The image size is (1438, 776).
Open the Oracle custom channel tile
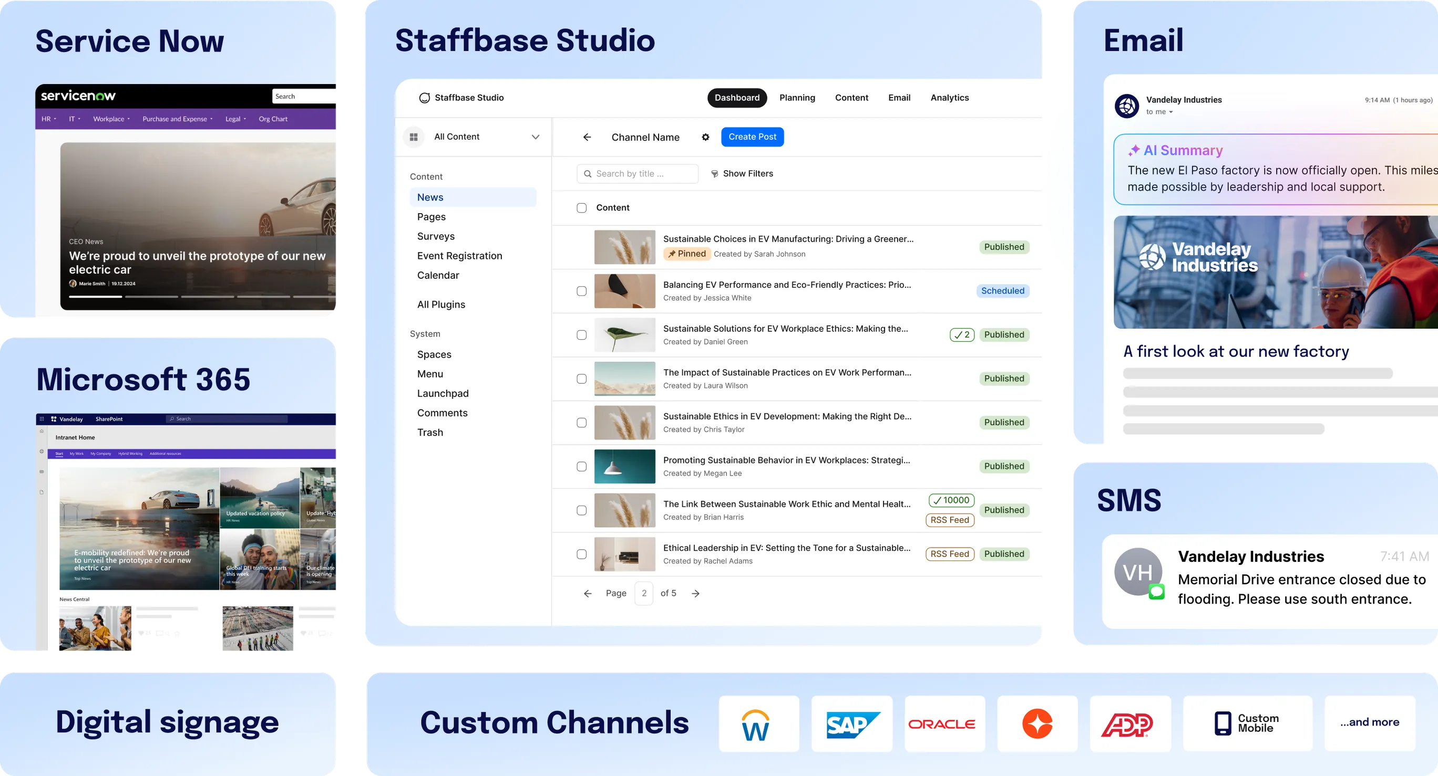pyautogui.click(x=944, y=723)
